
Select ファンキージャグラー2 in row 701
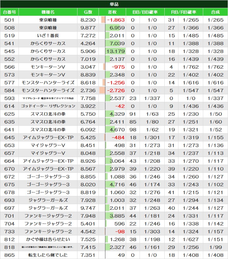pos(48,216)
